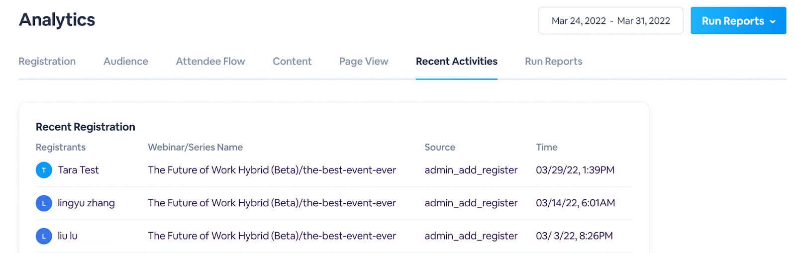This screenshot has height=253, width=796.
Task: Open the Run Reports blue button
Action: click(738, 20)
